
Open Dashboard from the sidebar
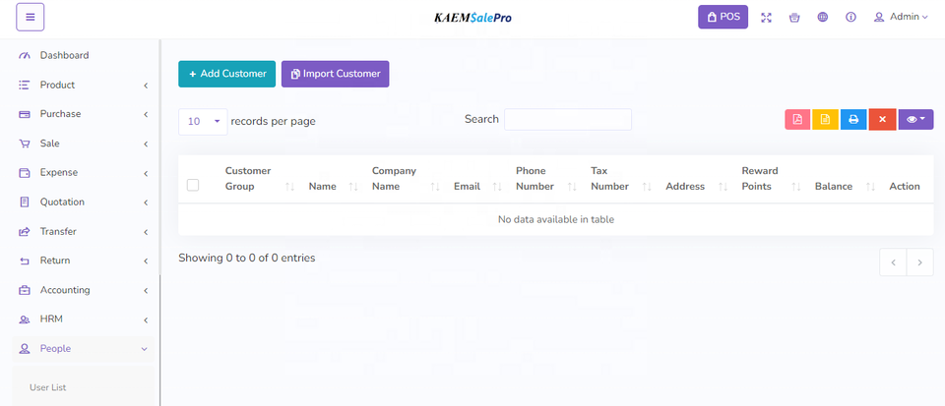[64, 55]
